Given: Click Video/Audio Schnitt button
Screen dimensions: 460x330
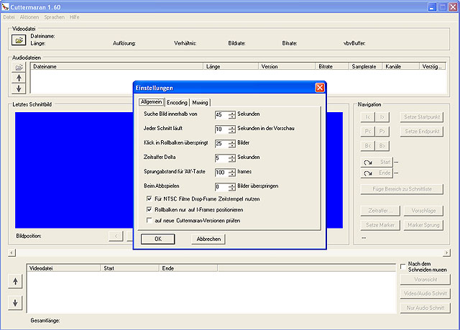Looking at the screenshot, I should pos(425,293).
